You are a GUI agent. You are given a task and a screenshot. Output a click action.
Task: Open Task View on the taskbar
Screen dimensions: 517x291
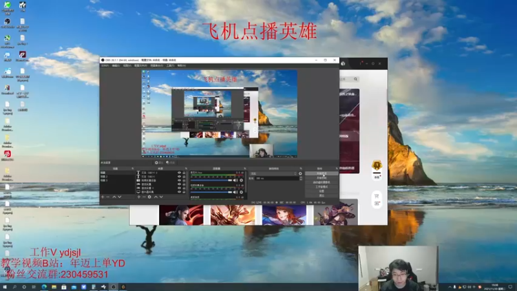tap(34, 287)
